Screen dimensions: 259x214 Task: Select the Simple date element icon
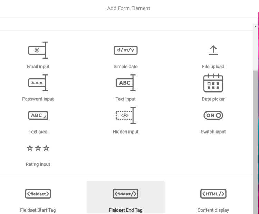pos(126,50)
